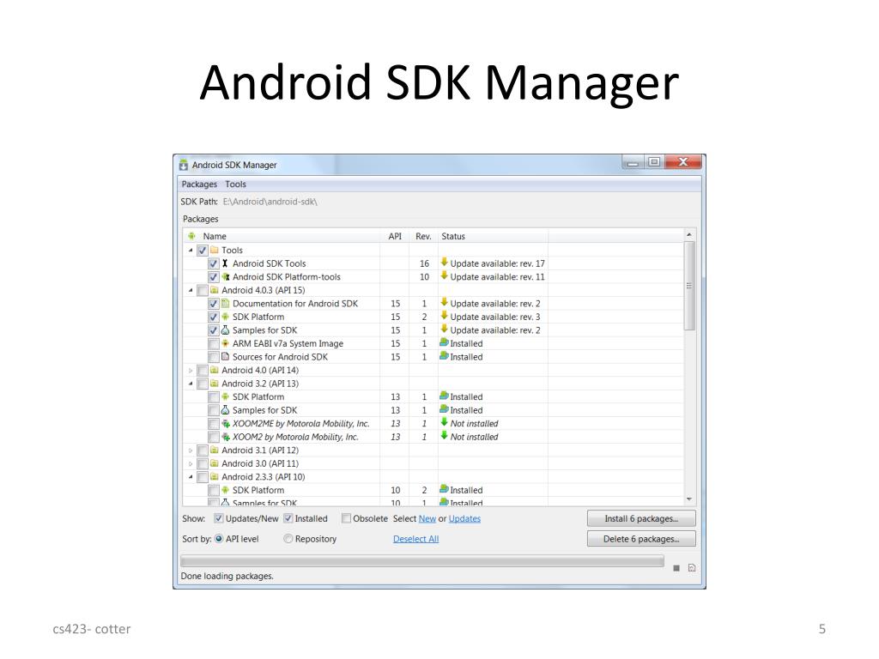Click the API 15 SDK Platform android icon
The height and width of the screenshot is (659, 879).
(226, 317)
